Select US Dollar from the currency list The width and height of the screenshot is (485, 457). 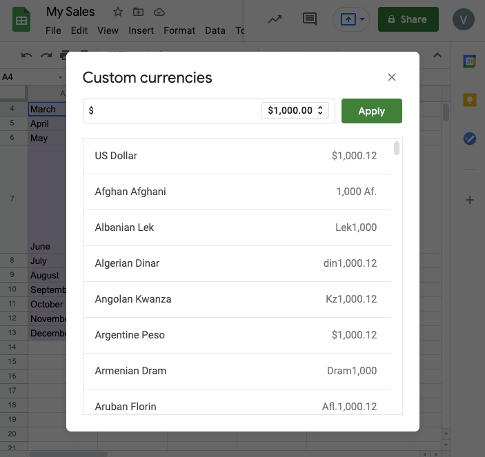pos(237,156)
